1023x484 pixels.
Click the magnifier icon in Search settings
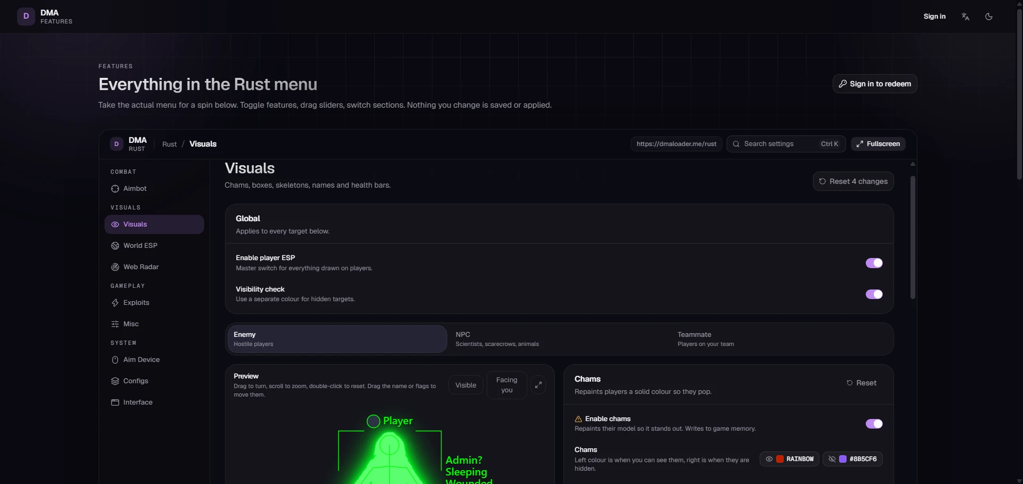pyautogui.click(x=736, y=144)
